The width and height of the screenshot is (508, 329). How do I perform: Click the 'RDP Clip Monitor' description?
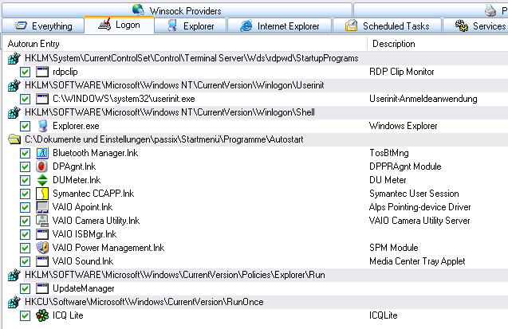(x=402, y=72)
